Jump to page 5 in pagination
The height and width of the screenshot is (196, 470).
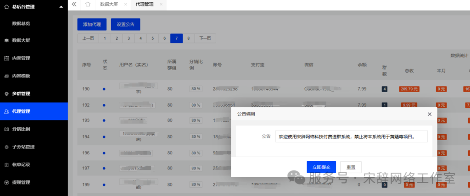(x=152, y=38)
